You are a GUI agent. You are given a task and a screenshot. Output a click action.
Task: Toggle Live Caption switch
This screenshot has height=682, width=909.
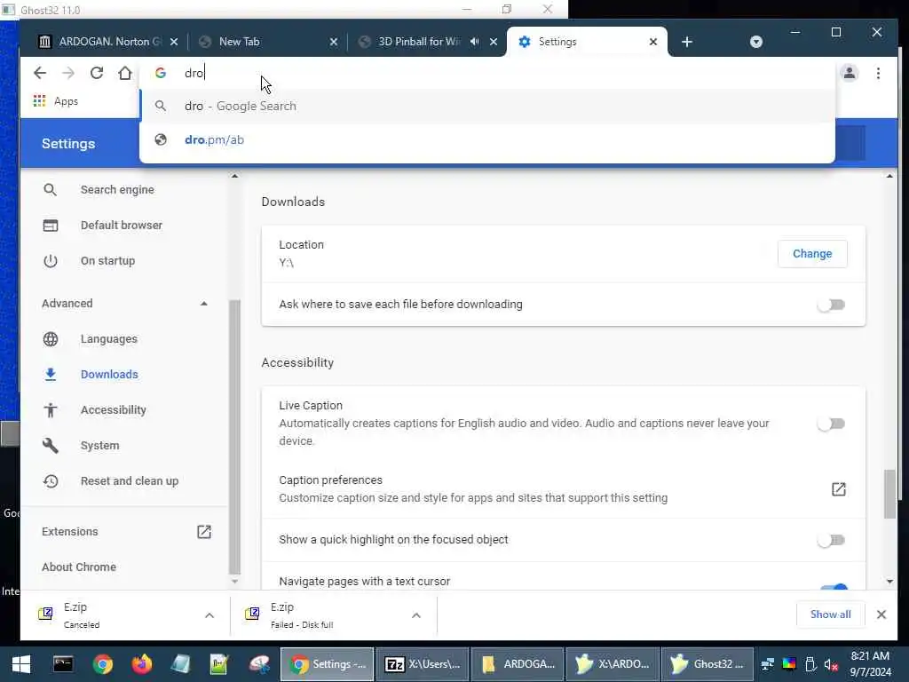coord(832,424)
